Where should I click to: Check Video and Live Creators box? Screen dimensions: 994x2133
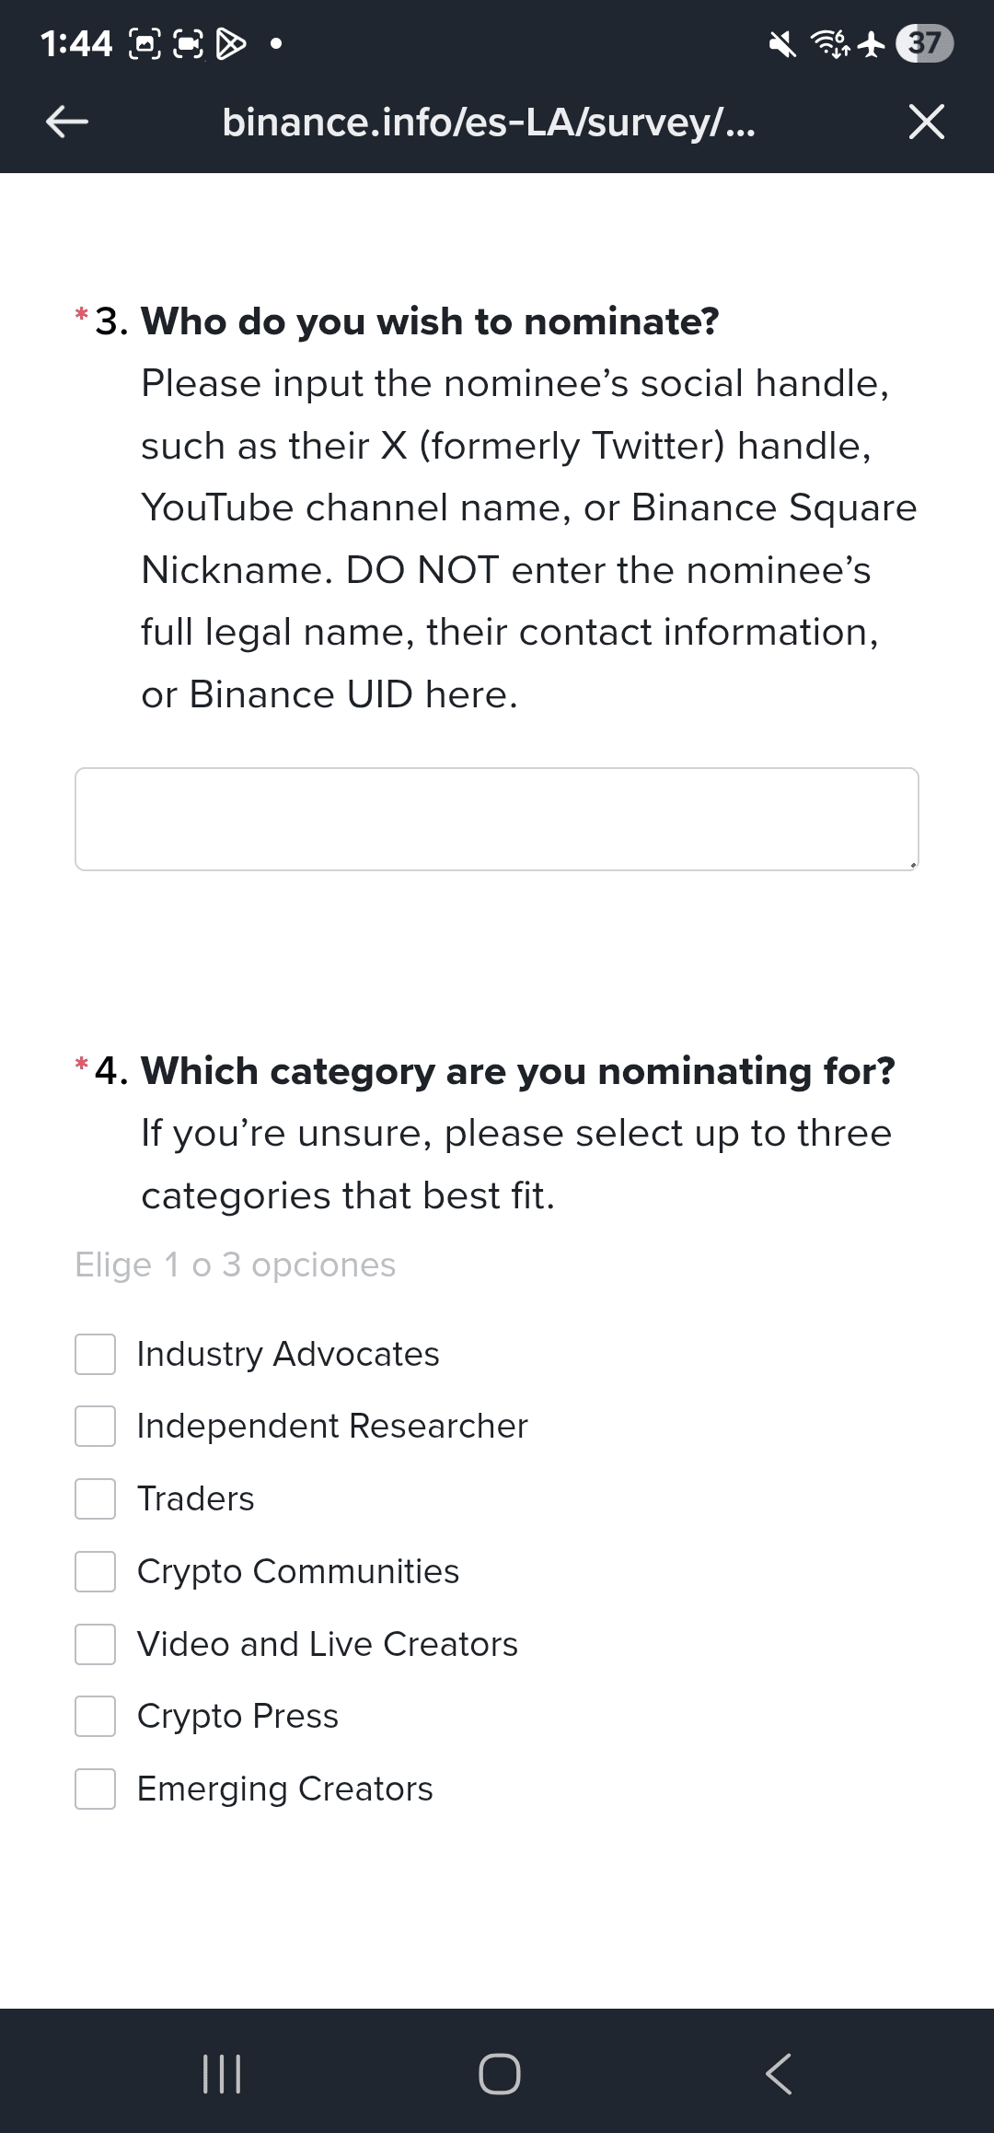96,1644
